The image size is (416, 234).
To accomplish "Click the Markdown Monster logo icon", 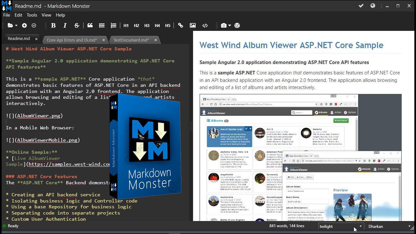I will coord(6,6).
